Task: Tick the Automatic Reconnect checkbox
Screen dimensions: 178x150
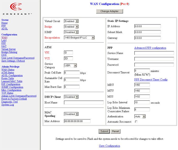Action: point(136,122)
